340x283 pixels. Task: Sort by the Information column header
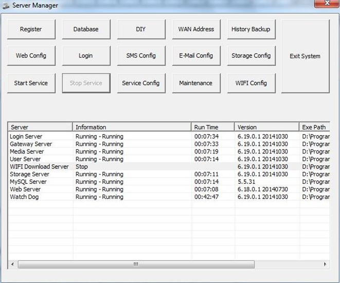tap(132, 127)
